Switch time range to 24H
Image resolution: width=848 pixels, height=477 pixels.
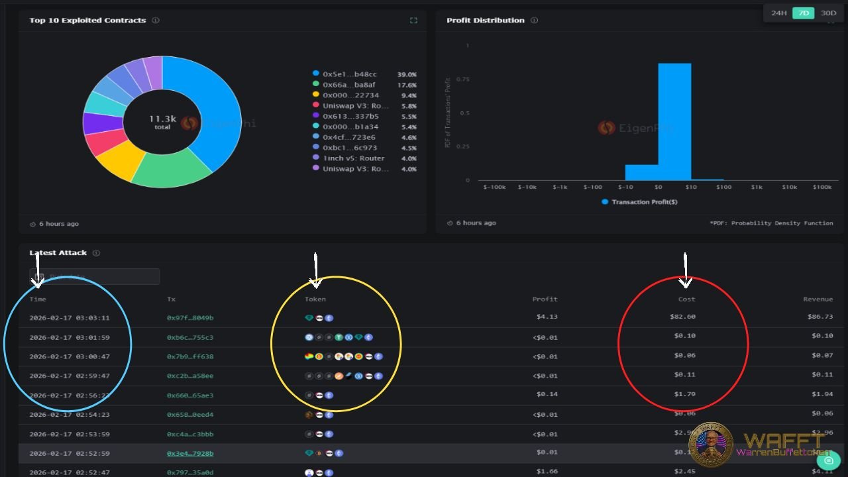click(778, 13)
